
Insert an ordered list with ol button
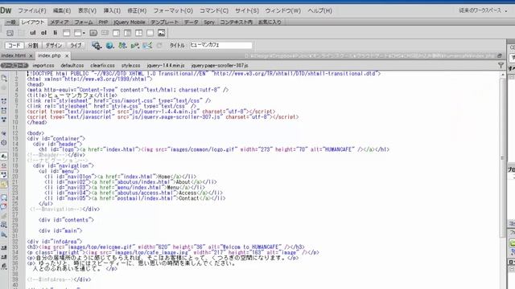click(x=44, y=33)
